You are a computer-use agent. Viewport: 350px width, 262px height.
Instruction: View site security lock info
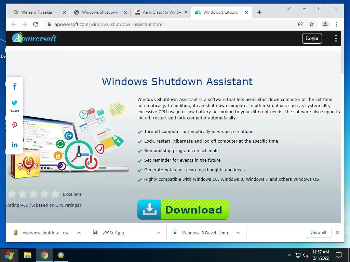(x=49, y=24)
